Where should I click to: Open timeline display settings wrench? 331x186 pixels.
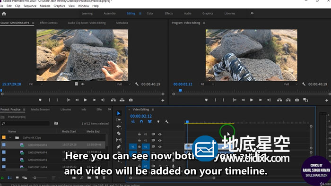click(166, 121)
